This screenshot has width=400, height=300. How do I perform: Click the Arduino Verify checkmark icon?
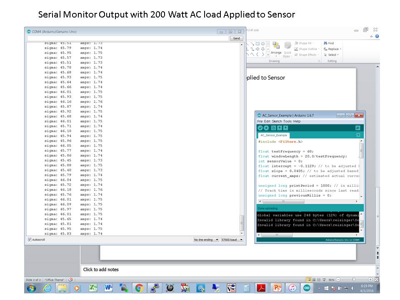[260, 128]
